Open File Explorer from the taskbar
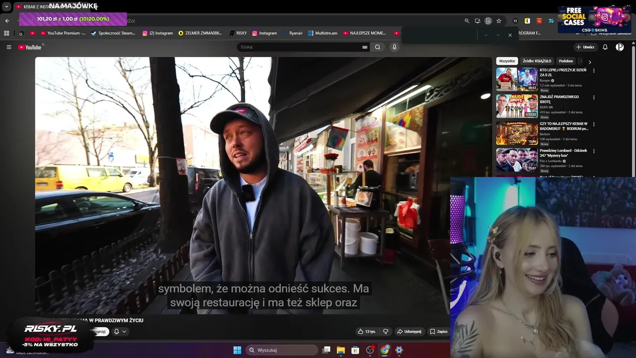The image size is (636, 358). coord(341,350)
